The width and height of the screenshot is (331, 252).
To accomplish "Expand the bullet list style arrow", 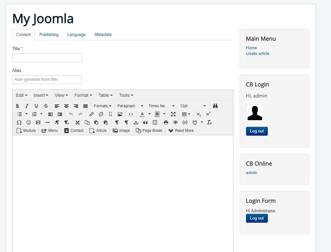I will coord(27,114).
